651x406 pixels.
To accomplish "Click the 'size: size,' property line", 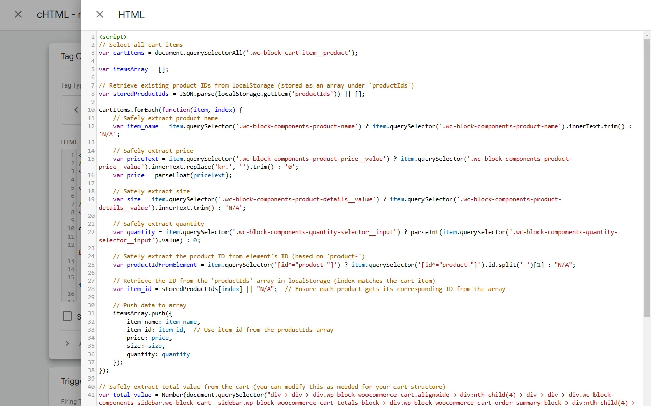I will point(146,346).
